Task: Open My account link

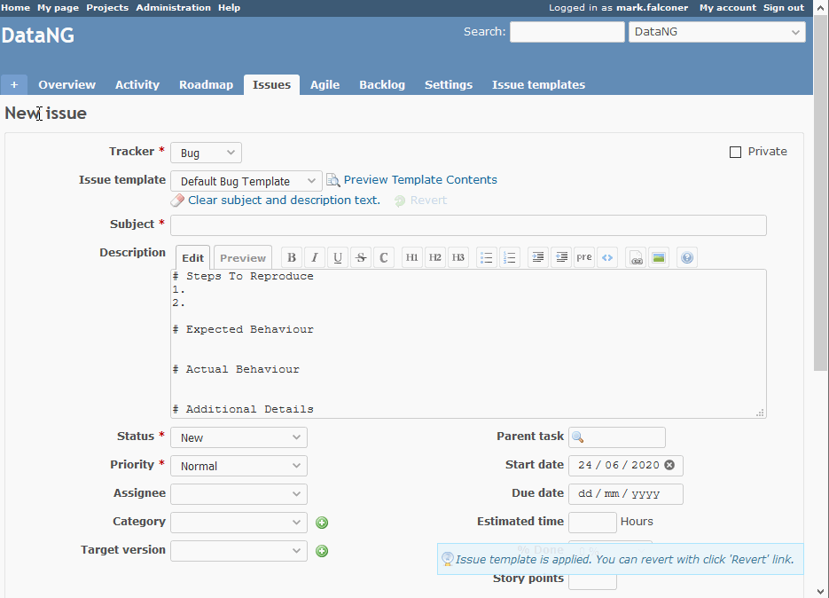Action: click(728, 7)
